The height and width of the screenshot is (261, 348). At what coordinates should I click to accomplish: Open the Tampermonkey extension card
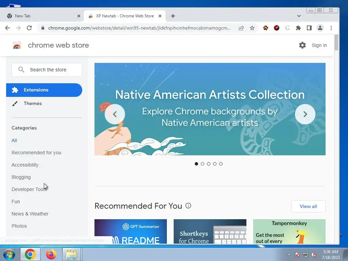[x=289, y=231]
